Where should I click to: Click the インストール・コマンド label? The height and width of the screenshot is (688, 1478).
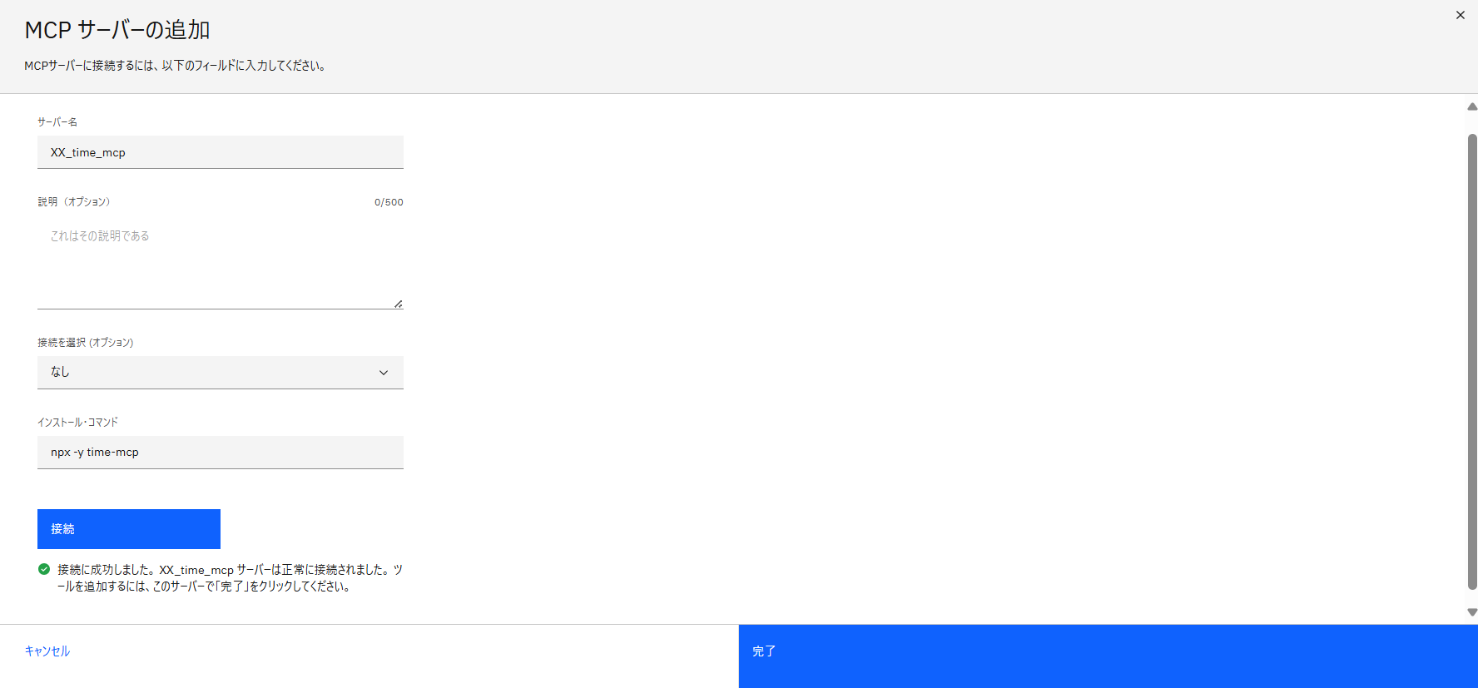pos(78,423)
